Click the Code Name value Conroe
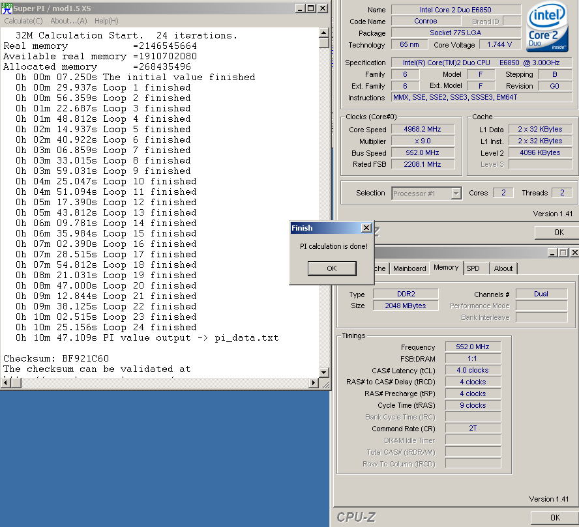The height and width of the screenshot is (527, 579). 425,21
